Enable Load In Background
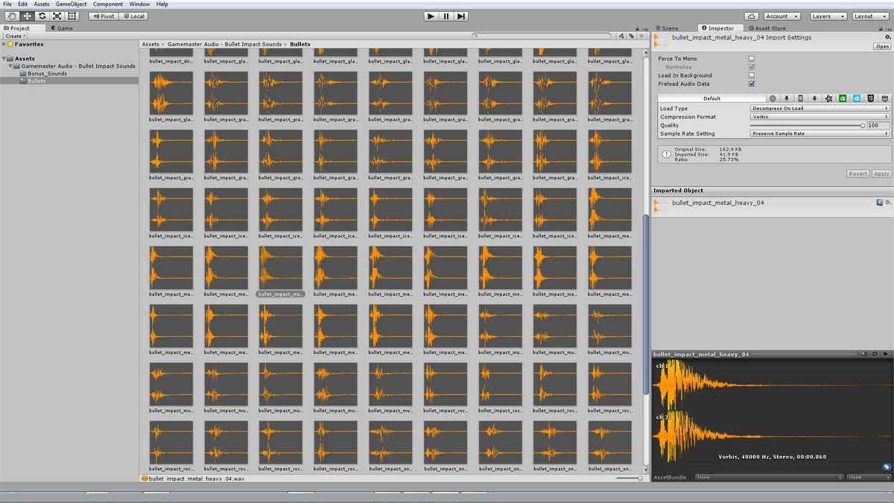Screen dimensions: 894x503 [x=751, y=75]
